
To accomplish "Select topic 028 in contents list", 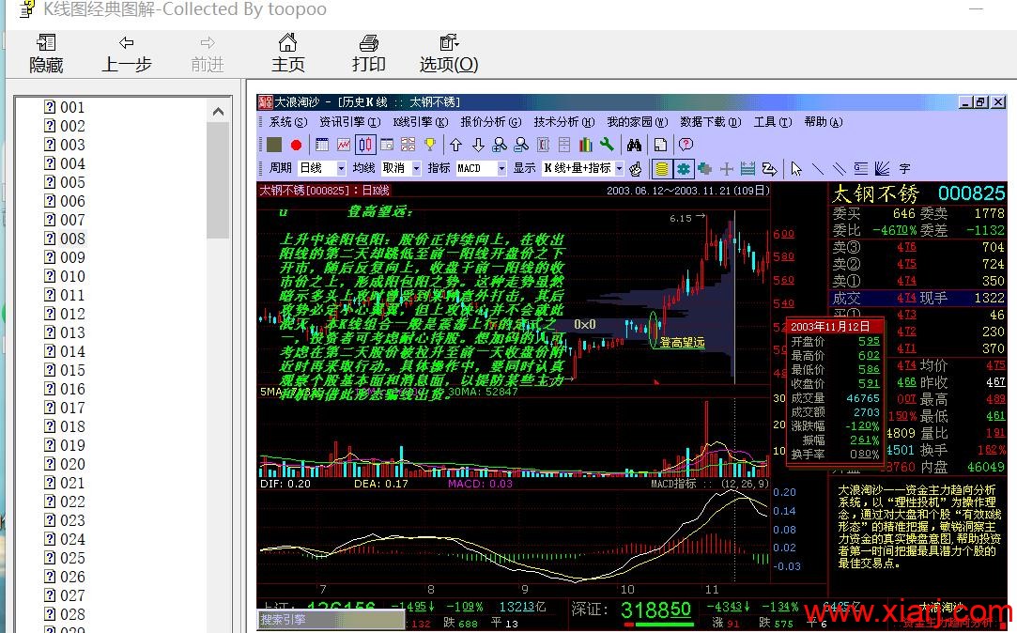I will (x=65, y=614).
